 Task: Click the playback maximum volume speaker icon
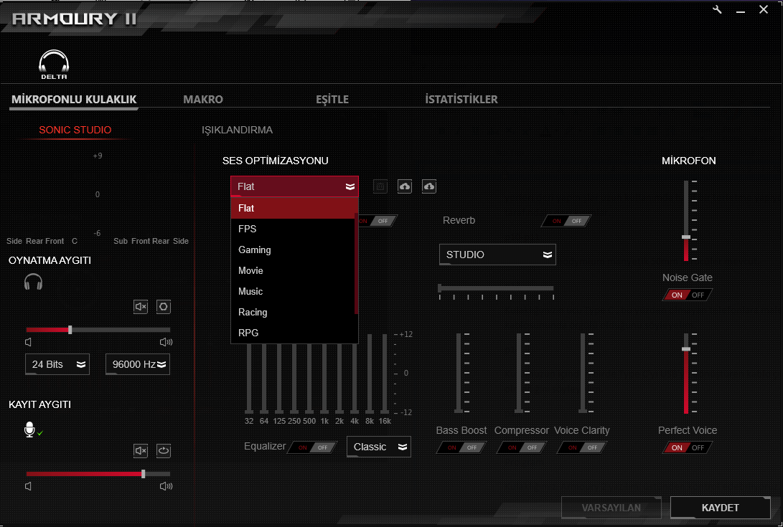point(166,342)
